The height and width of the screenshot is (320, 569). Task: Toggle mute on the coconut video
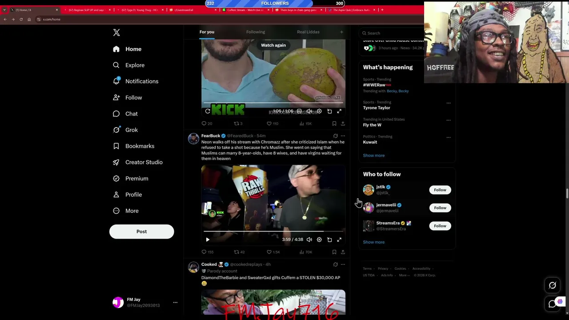[x=309, y=111]
